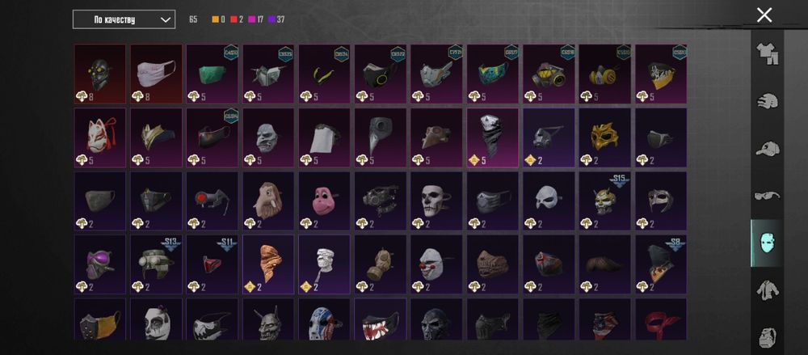Select the white surgical face mask
The image size is (808, 355).
(x=156, y=74)
